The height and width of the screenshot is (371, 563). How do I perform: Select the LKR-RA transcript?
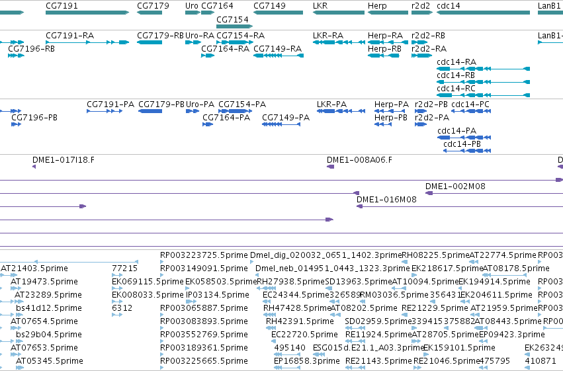(339, 42)
